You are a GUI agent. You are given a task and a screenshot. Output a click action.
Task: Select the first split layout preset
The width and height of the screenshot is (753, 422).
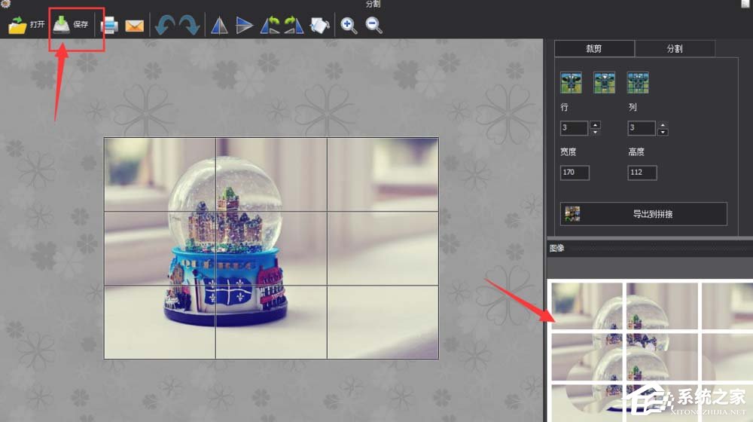point(571,83)
